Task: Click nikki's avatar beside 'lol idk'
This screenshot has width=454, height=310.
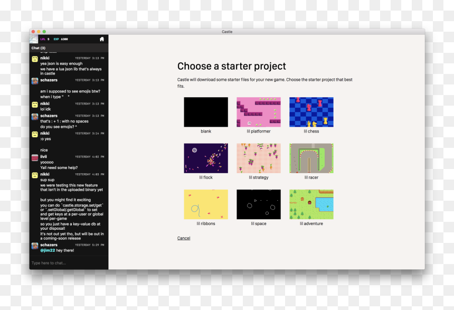Action: pos(35,105)
